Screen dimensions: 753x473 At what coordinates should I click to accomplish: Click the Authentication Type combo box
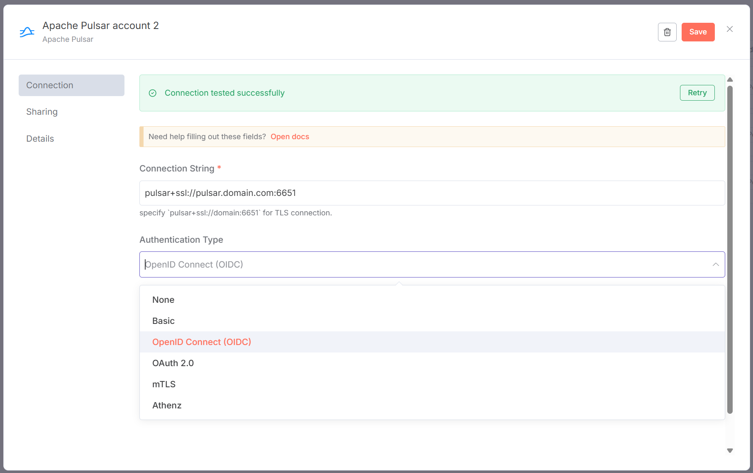click(432, 264)
